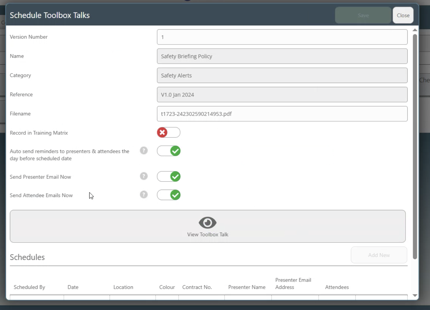Click the help icon beside Auto send reminders
Image resolution: width=430 pixels, height=310 pixels.
click(144, 151)
